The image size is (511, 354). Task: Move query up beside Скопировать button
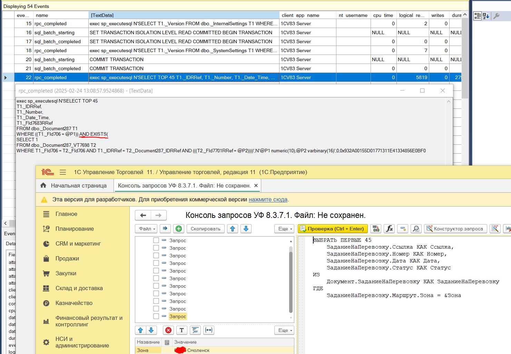point(233,229)
